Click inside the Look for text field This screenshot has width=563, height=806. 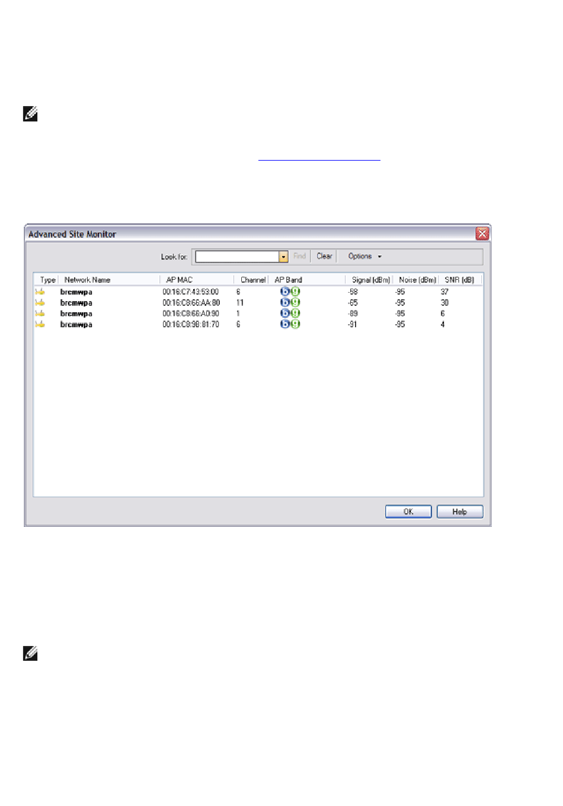point(237,257)
